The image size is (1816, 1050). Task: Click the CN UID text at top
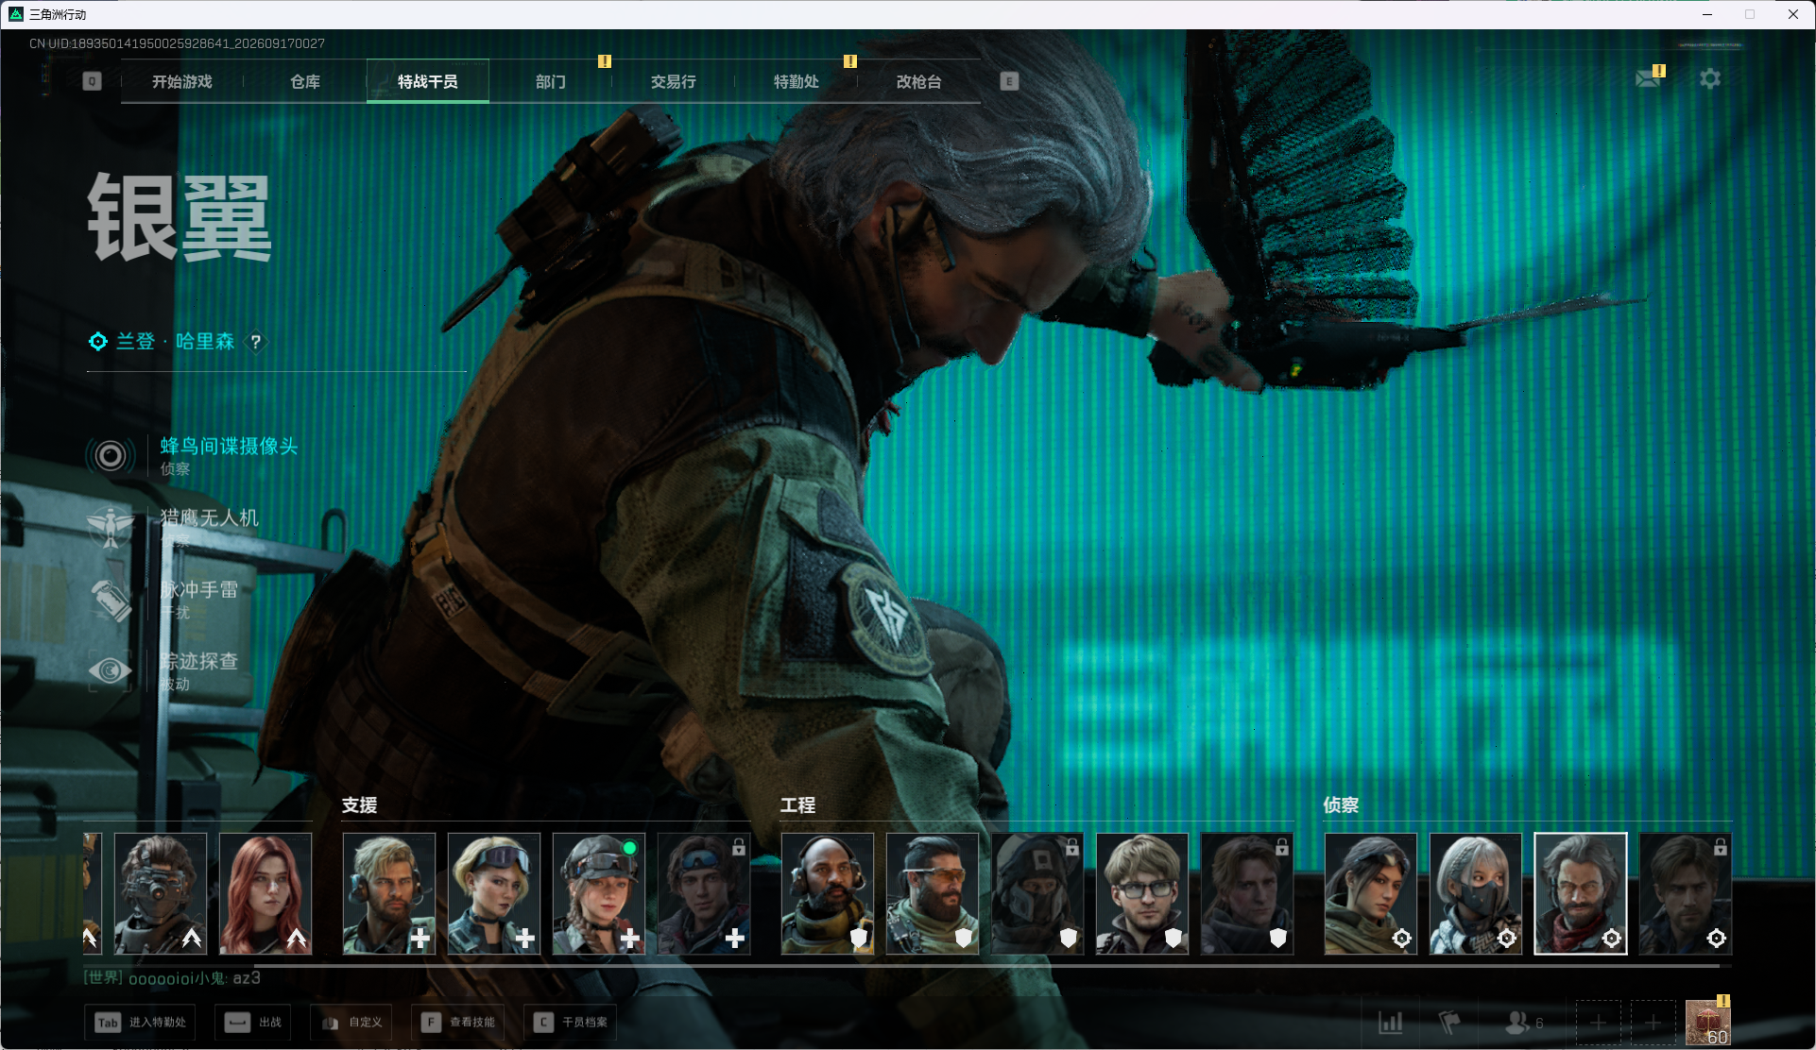177,43
